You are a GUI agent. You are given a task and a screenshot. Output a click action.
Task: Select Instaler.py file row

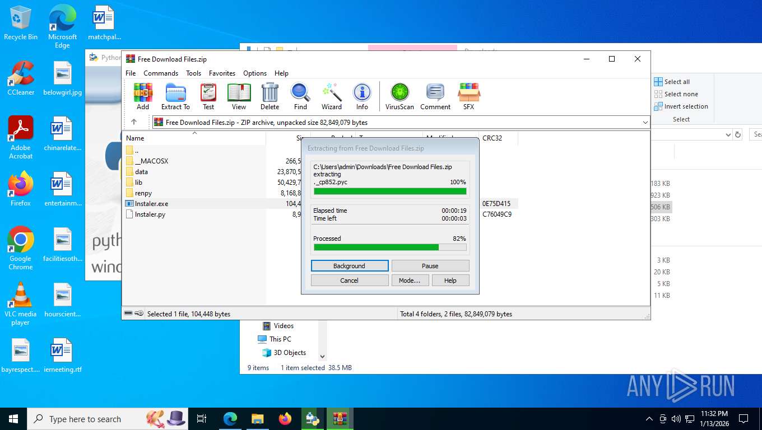click(319, 214)
